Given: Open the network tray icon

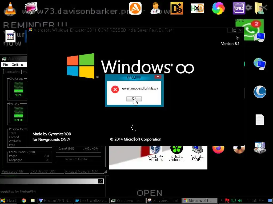Looking at the screenshot, I should (x=234, y=201).
